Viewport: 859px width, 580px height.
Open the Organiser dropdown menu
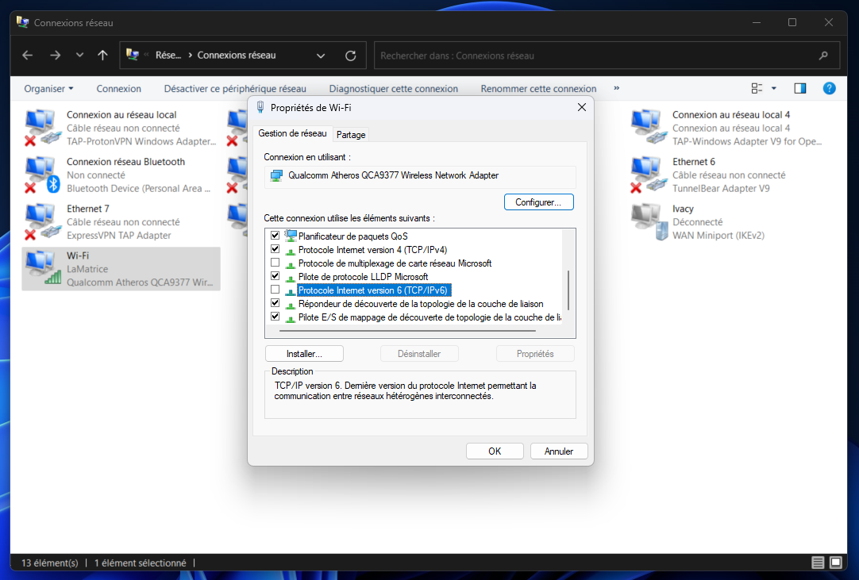(48, 89)
